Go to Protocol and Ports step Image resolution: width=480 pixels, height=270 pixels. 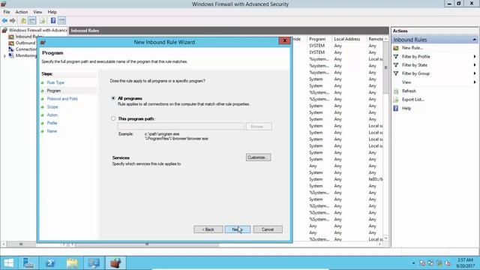[x=62, y=99]
